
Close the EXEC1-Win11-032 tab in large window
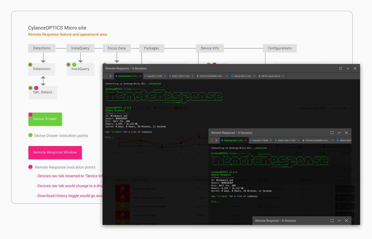click(x=193, y=76)
